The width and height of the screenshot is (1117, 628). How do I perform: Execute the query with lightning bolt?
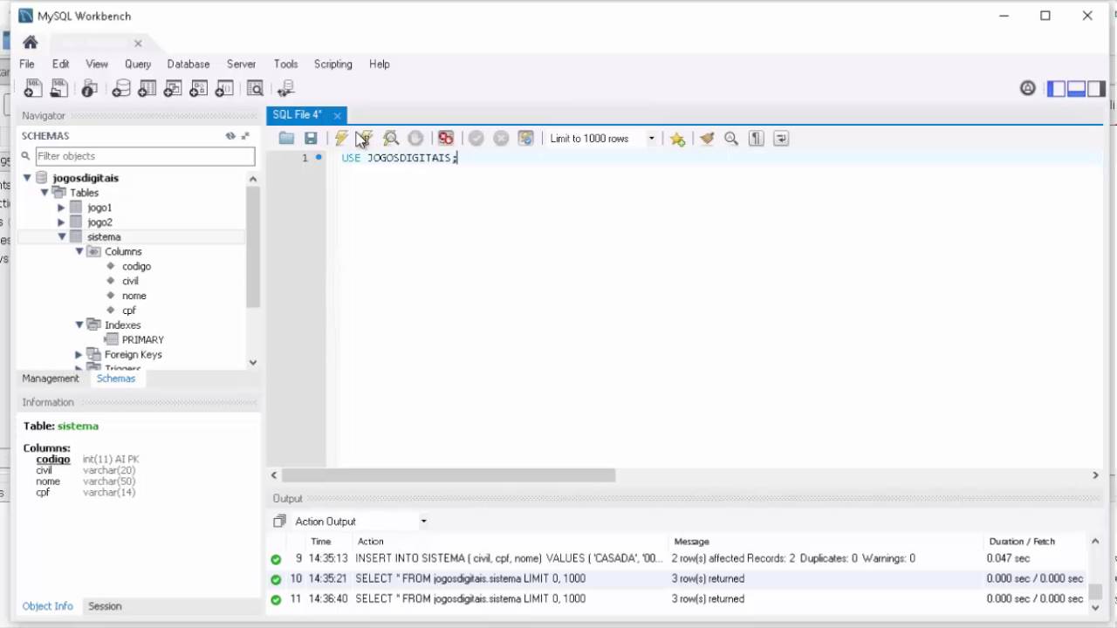click(x=341, y=138)
